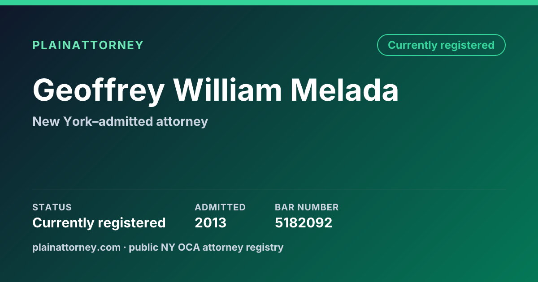Select the admitted year 2013
Image resolution: width=538 pixels, height=282 pixels.
[211, 223]
